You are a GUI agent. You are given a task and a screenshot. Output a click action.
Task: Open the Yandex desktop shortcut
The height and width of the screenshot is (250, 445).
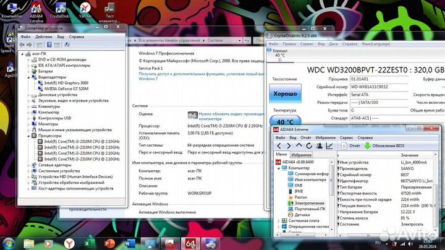point(85,11)
